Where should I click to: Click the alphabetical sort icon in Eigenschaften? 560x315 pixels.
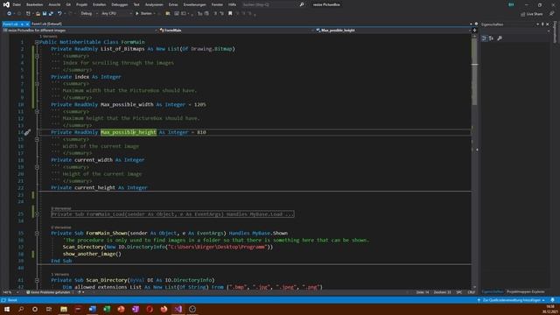click(x=492, y=38)
